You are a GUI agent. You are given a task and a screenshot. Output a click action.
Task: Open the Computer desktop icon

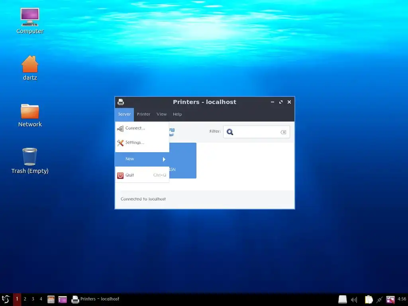(30, 21)
